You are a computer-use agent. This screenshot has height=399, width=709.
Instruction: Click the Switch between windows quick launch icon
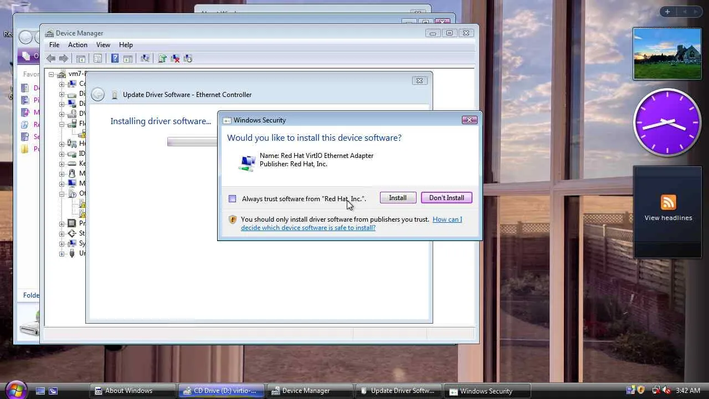[x=53, y=391]
